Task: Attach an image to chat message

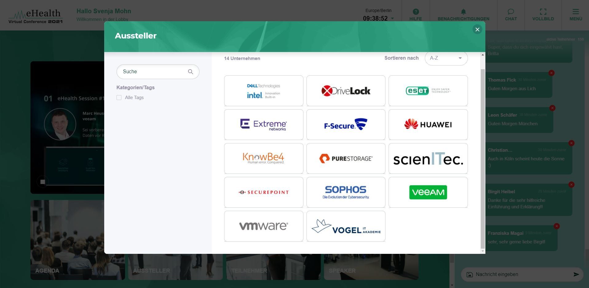Action: pos(470,274)
